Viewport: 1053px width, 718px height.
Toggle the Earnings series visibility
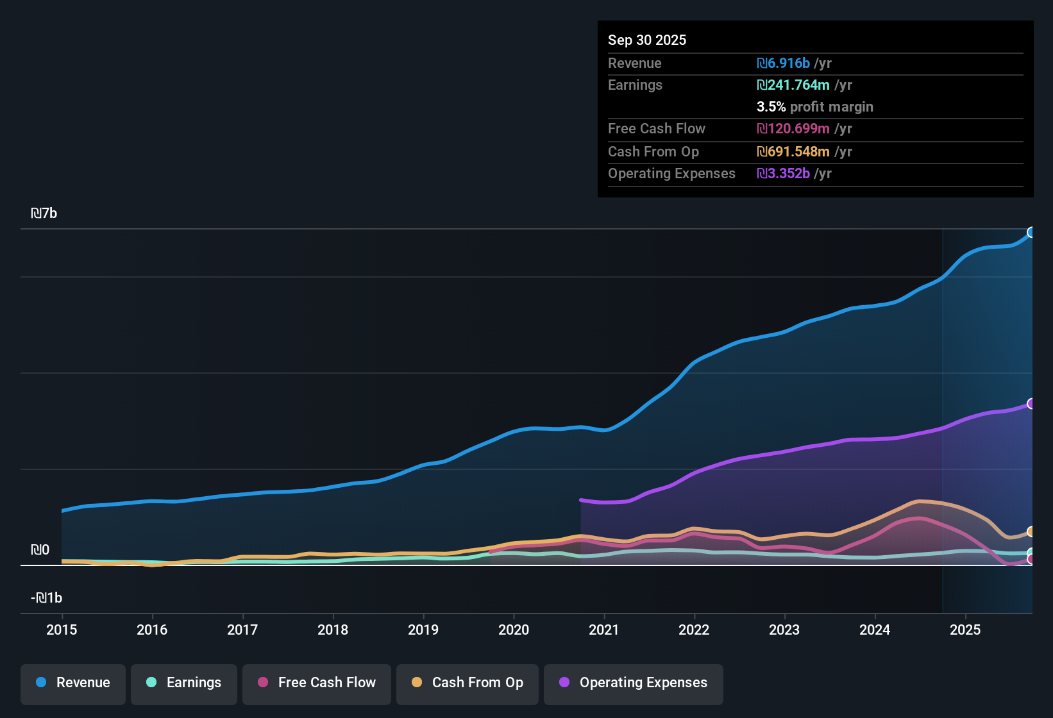(183, 683)
